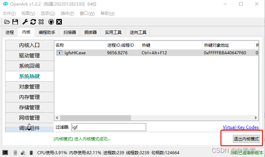Click the four-circles toolbar icon
Image resolution: width=265 pixels, height=157 pixels.
[41, 22]
